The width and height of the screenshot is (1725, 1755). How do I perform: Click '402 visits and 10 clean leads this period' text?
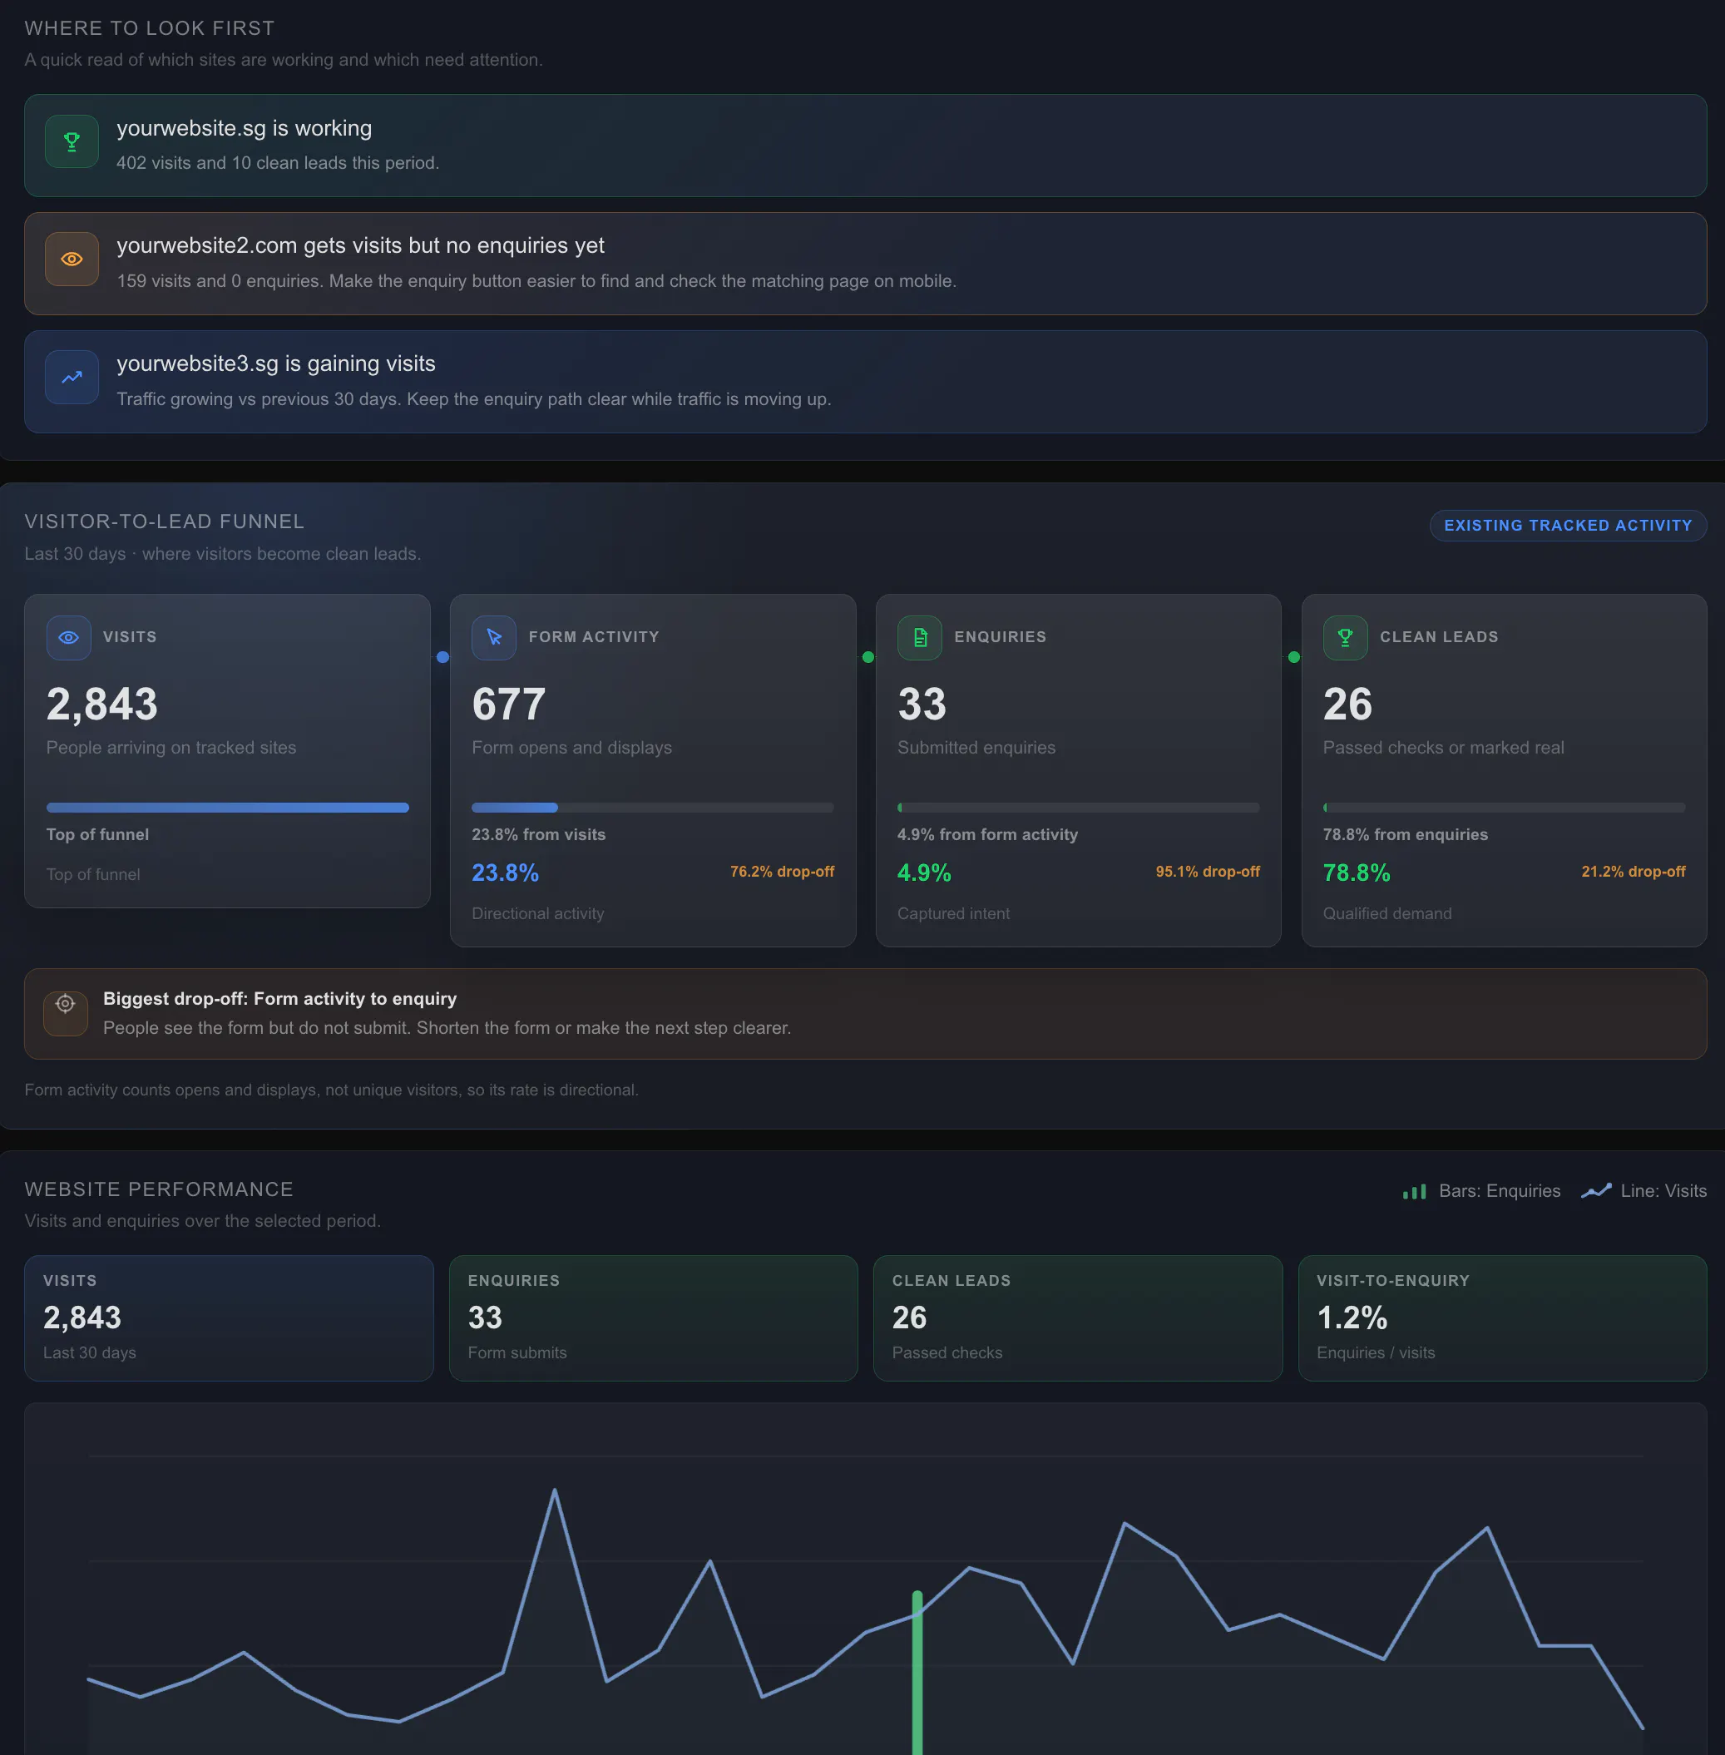pos(278,163)
